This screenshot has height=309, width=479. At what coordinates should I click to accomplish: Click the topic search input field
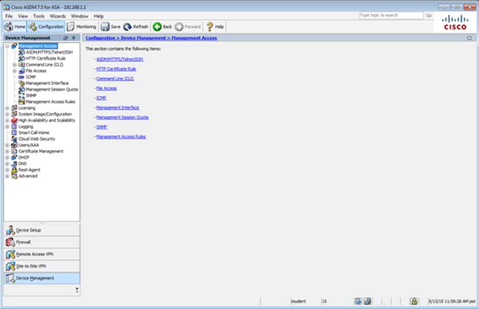[391, 15]
